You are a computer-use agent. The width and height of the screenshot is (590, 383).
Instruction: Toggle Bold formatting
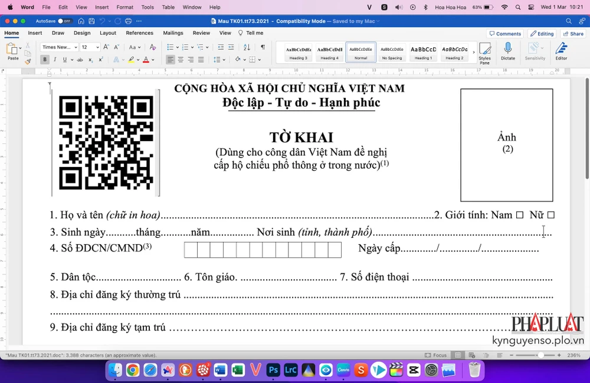[44, 60]
